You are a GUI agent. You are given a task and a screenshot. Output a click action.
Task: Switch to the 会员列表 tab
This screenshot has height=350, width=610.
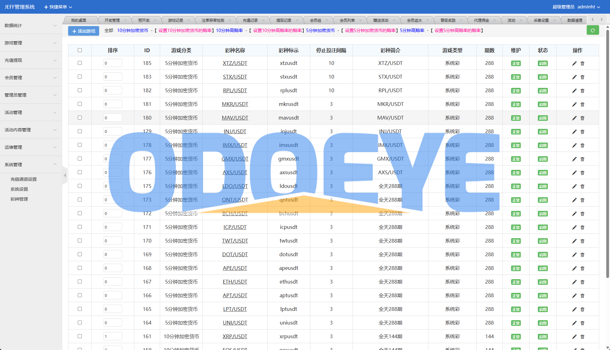(x=347, y=20)
